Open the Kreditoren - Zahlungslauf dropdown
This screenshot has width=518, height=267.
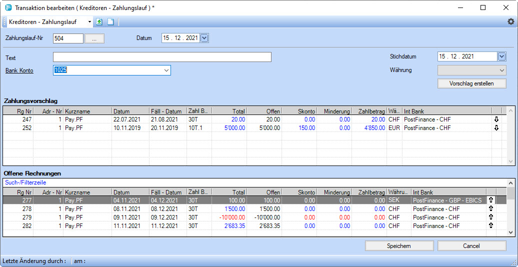[89, 22]
